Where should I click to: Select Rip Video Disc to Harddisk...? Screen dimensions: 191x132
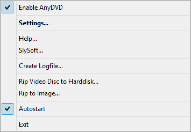(x=59, y=82)
